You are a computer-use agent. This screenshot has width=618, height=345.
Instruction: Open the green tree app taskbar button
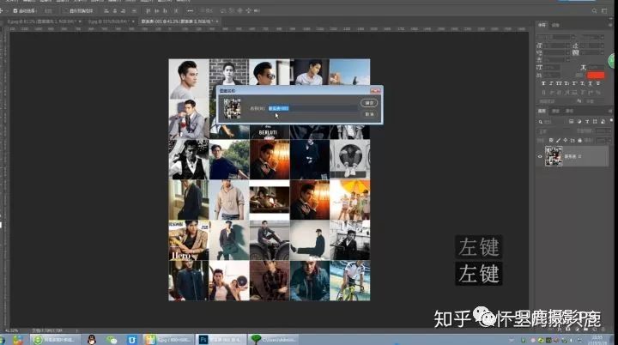pos(274,340)
